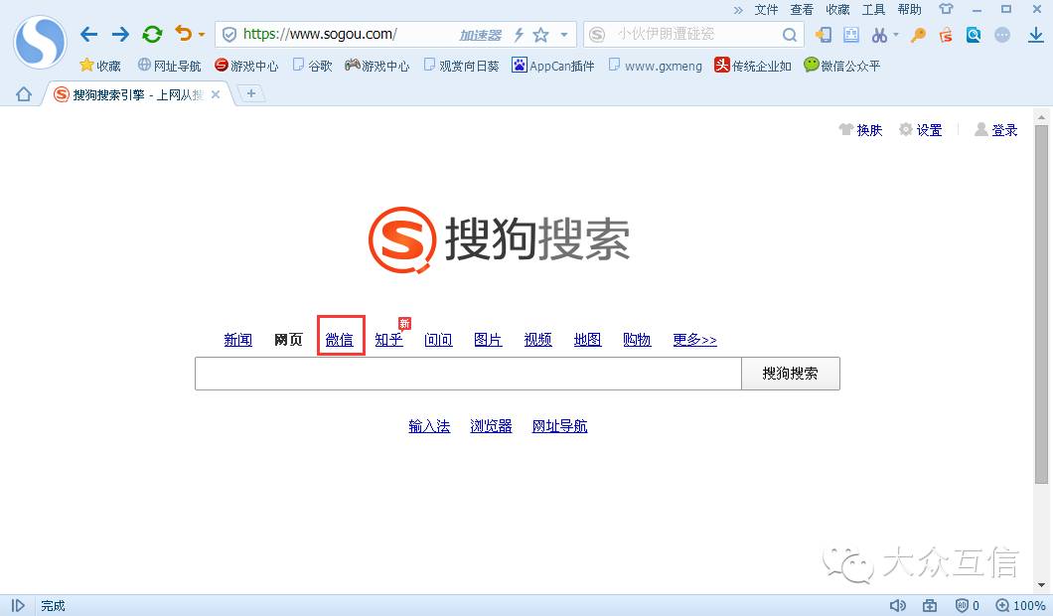Expand the address bar history dropdown arrow
The height and width of the screenshot is (616, 1053).
(x=564, y=34)
